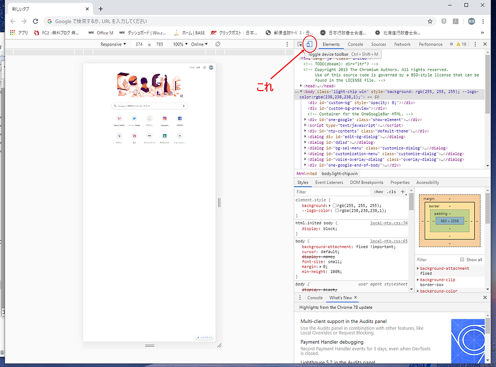
Task: Open drawer more tools menu
Action: (300, 298)
